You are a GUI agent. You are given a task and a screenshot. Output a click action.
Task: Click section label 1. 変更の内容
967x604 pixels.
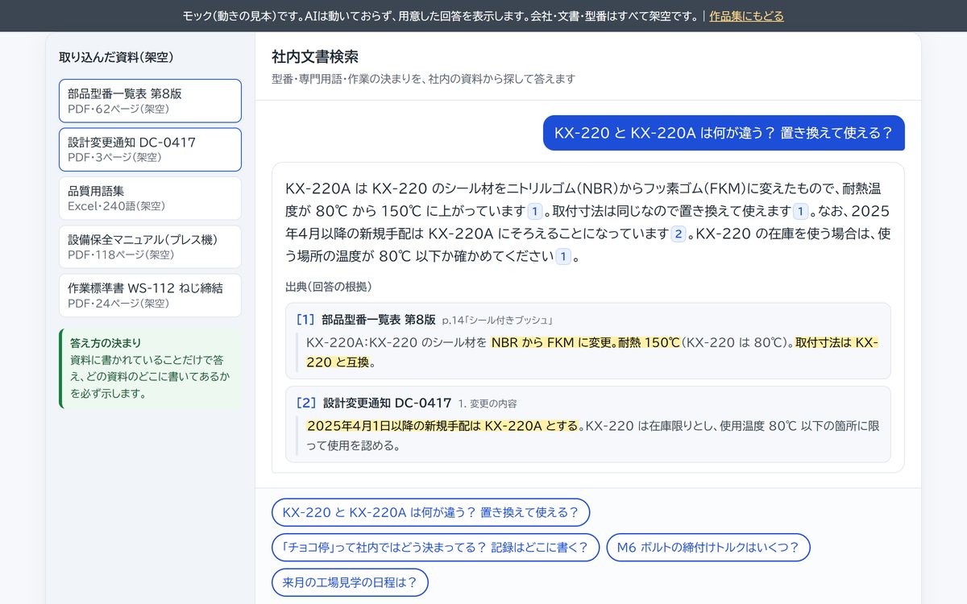point(488,403)
